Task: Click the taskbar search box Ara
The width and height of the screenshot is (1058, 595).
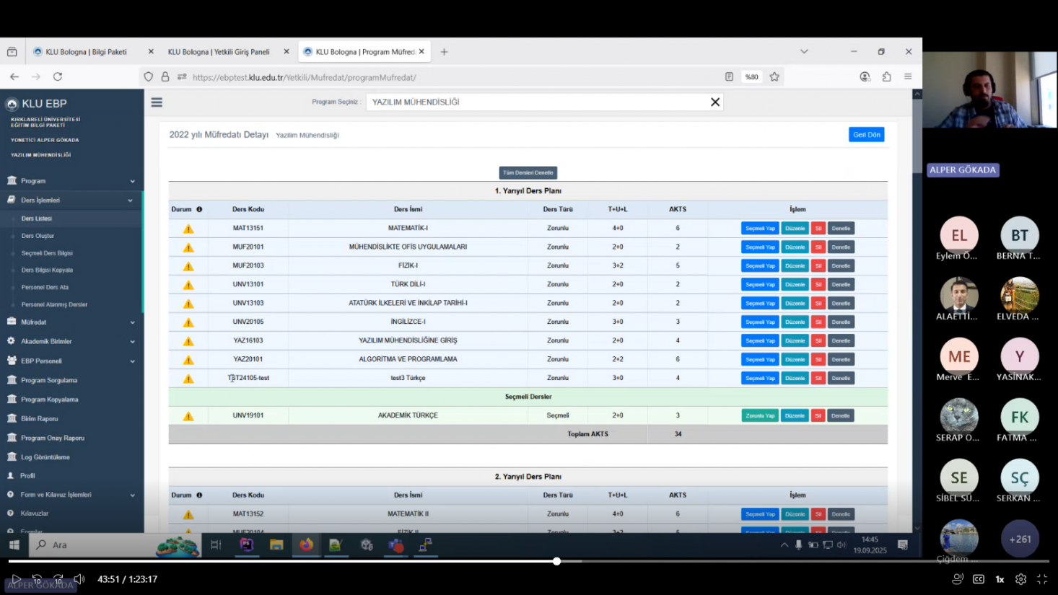Action: point(92,545)
